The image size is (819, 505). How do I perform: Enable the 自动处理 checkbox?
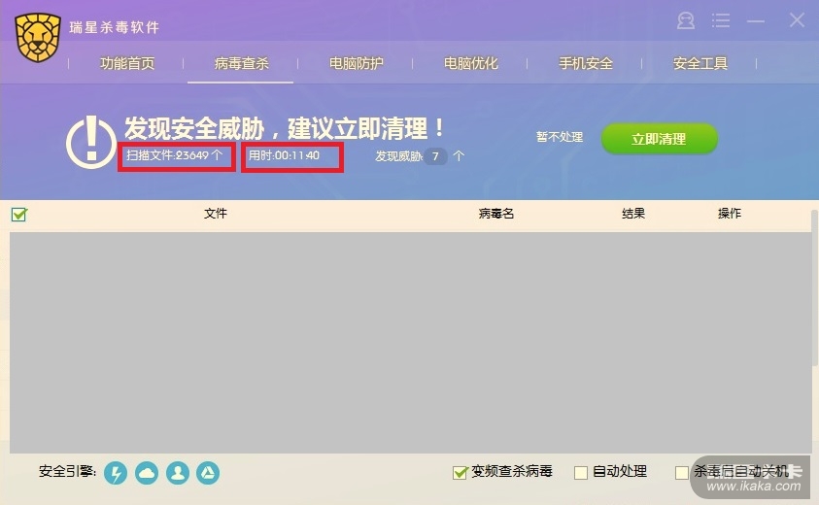click(581, 473)
